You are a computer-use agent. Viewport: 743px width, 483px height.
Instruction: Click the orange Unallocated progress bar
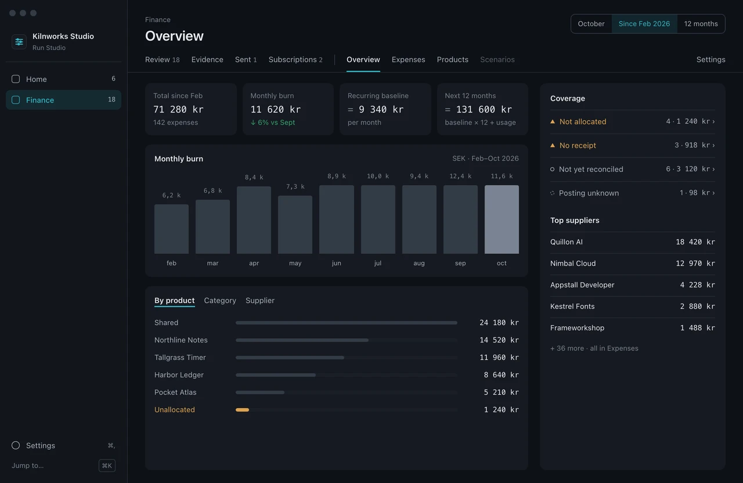click(242, 410)
